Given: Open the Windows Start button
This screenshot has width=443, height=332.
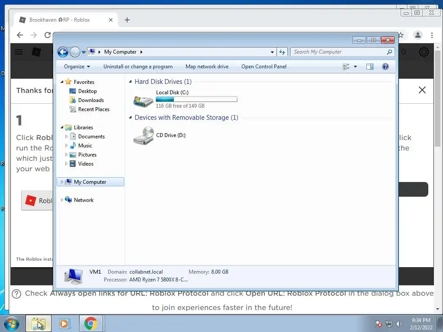Looking at the screenshot, I should [12, 323].
